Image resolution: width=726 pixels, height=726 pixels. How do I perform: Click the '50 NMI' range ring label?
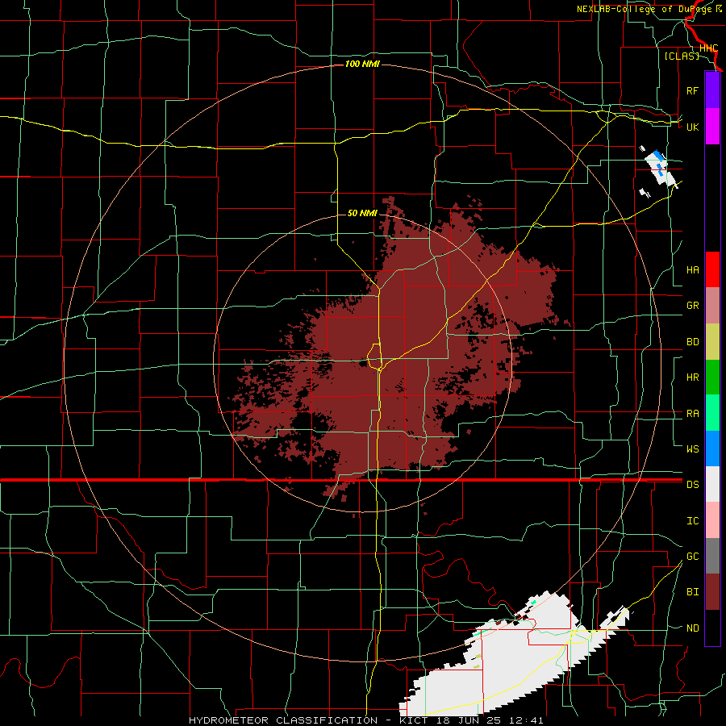coord(362,214)
